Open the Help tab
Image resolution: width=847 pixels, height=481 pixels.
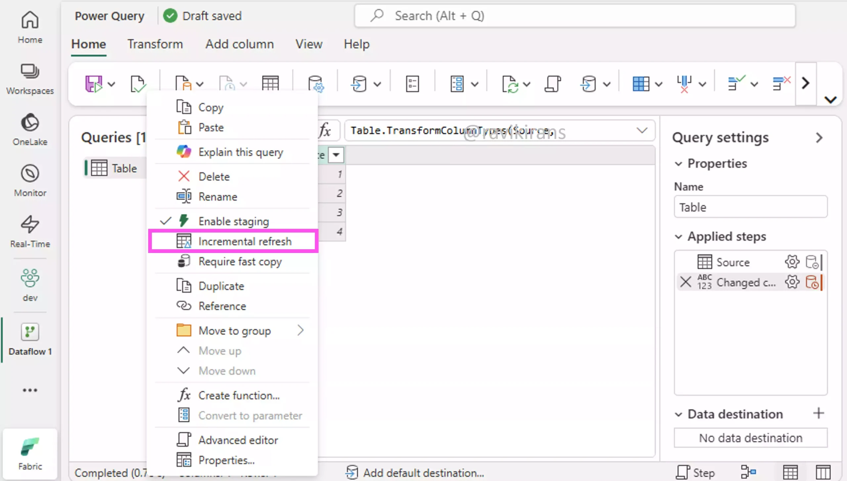point(356,44)
